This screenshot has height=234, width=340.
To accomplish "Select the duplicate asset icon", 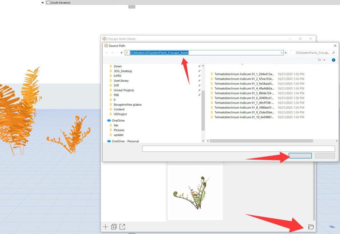I will pos(114,227).
